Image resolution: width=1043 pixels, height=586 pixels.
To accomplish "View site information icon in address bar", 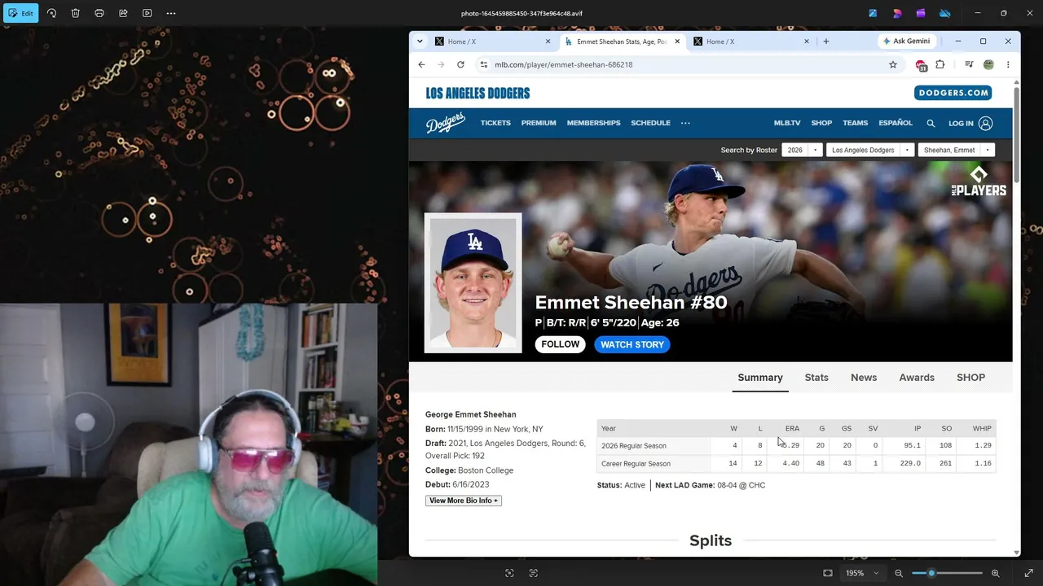I will click(x=484, y=64).
